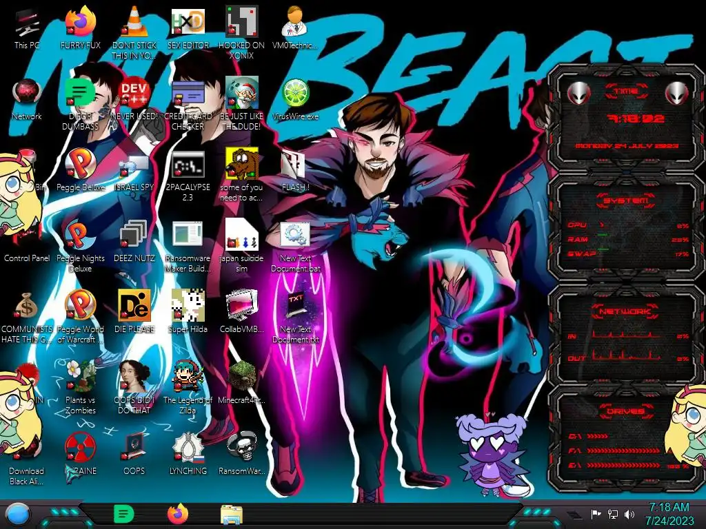Click the NETWORK widget header
The width and height of the screenshot is (706, 529).
pyautogui.click(x=625, y=311)
